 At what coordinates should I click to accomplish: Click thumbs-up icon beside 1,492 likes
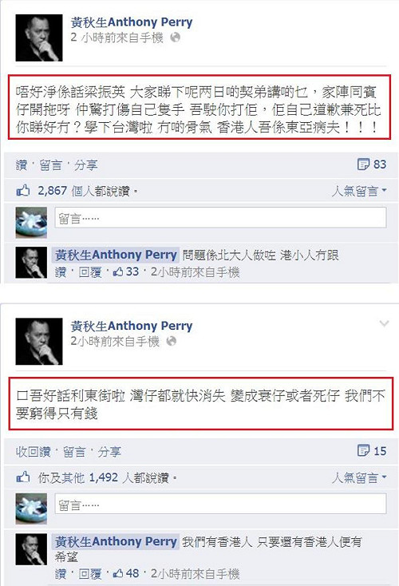(x=23, y=477)
